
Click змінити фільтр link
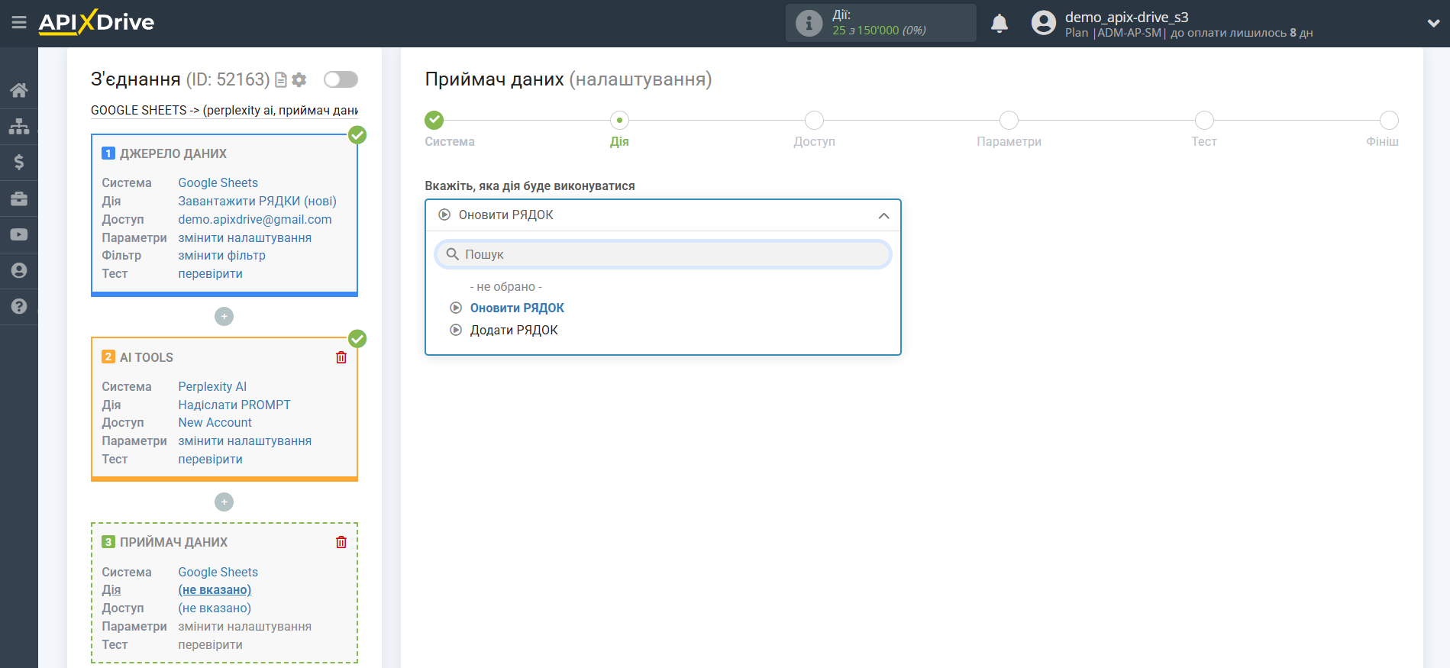222,255
